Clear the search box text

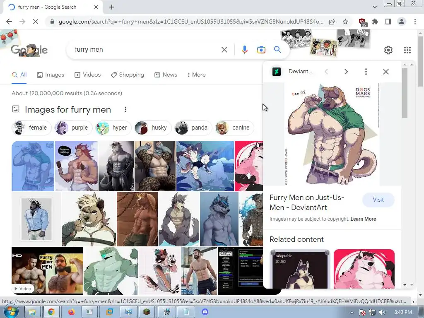pos(224,50)
